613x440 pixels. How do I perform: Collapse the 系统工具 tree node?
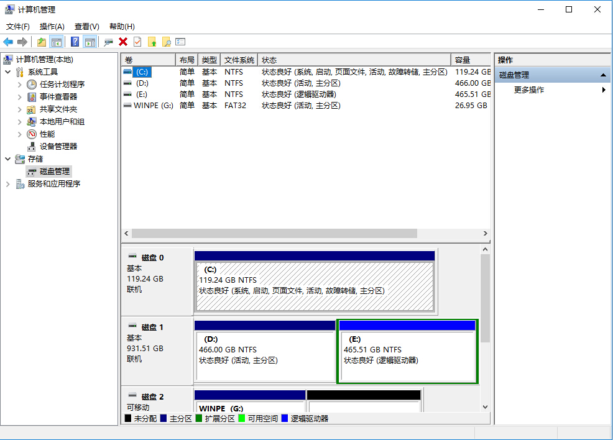(7, 72)
